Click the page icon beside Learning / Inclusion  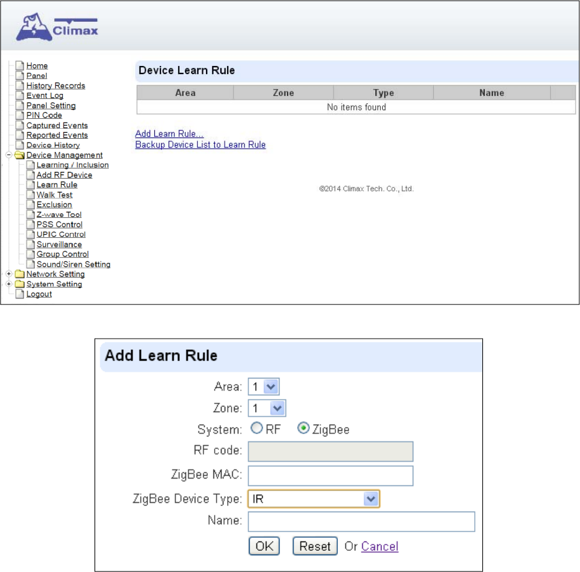click(30, 165)
